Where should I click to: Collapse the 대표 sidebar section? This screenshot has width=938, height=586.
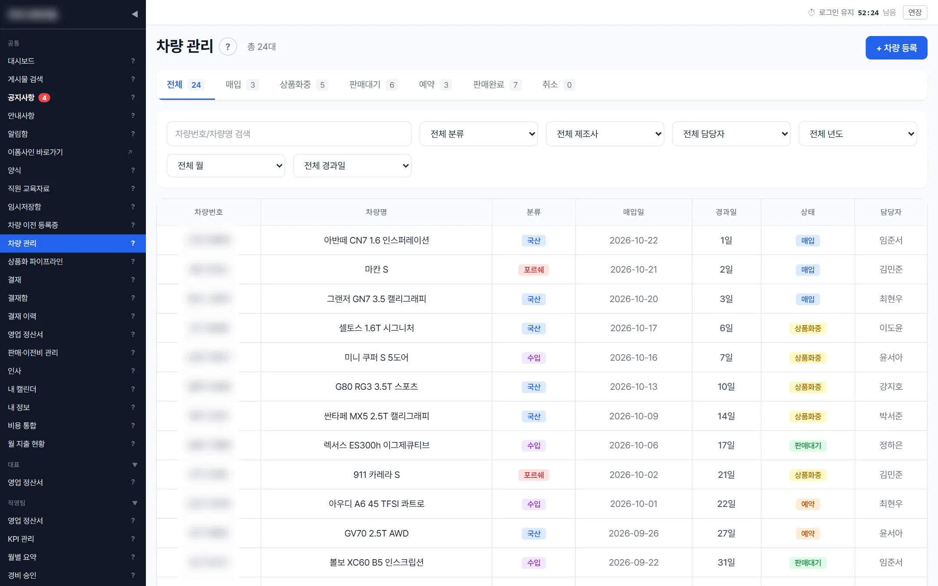(x=135, y=465)
